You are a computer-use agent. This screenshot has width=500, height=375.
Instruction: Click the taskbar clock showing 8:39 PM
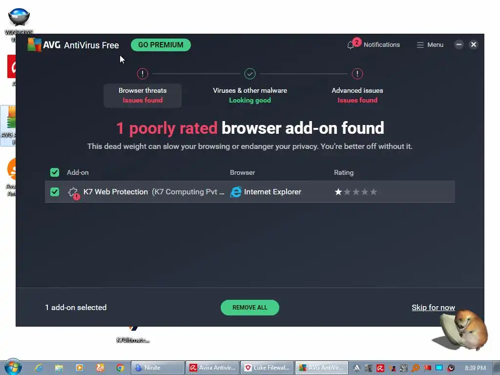(x=475, y=368)
